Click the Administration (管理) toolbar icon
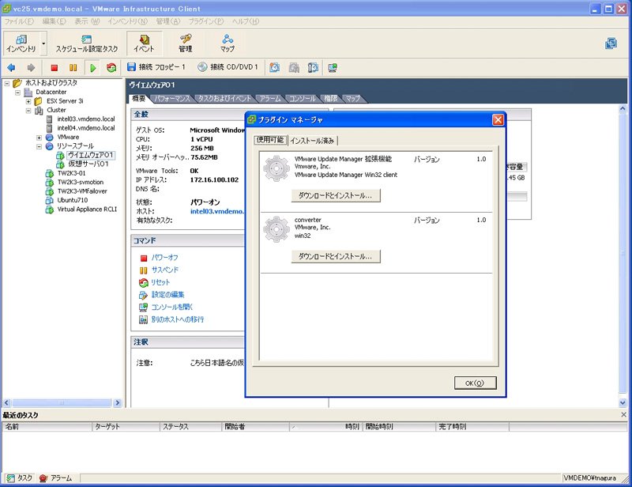The image size is (632, 487). 186,43
